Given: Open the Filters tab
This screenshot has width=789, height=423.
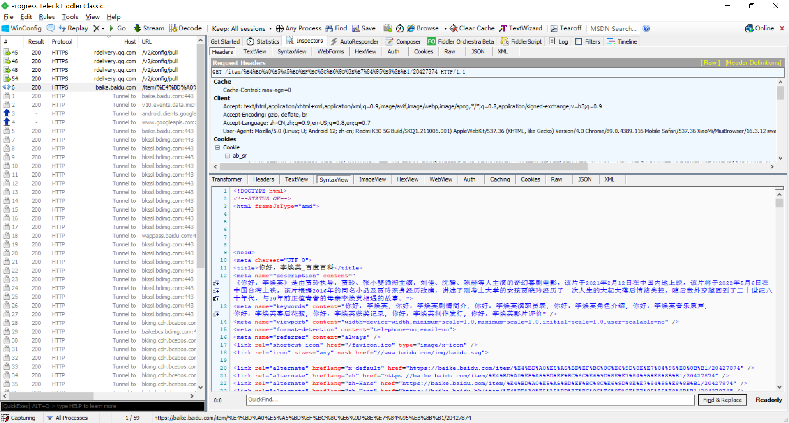Looking at the screenshot, I should pos(588,41).
